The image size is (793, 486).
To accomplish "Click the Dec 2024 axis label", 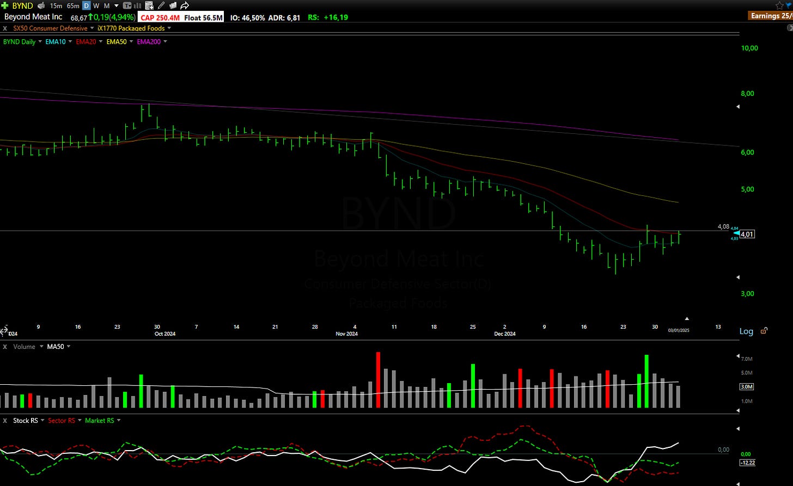I will pos(505,334).
